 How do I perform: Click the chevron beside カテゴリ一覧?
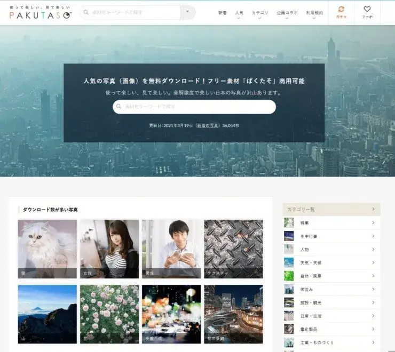click(x=373, y=209)
